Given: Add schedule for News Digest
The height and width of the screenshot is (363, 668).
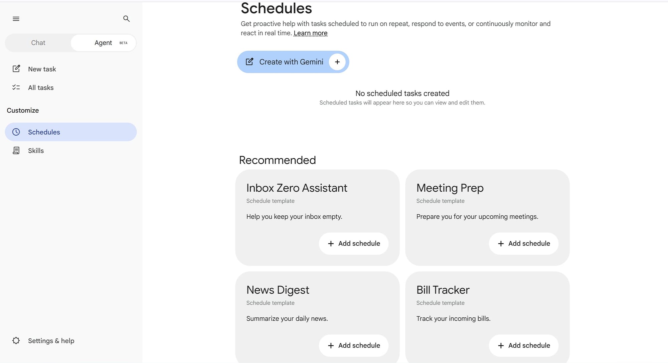Looking at the screenshot, I should click(x=354, y=346).
